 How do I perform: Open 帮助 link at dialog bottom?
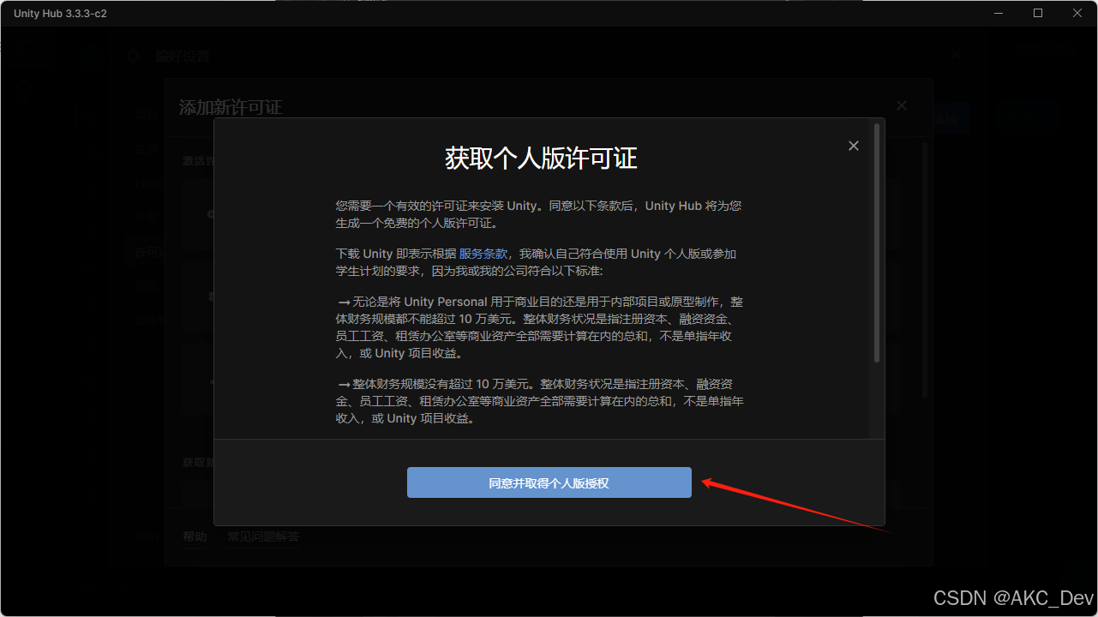point(195,537)
